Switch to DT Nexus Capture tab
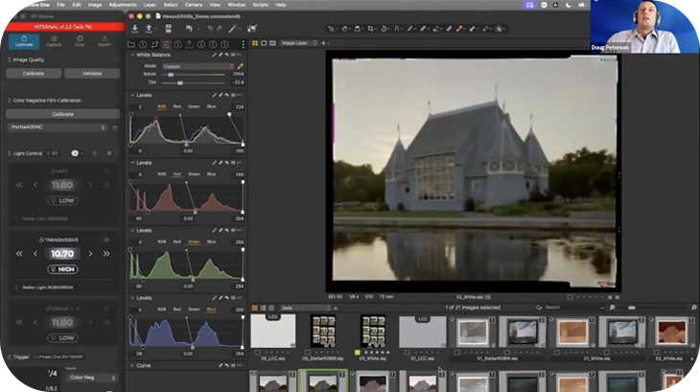This screenshot has height=392, width=700. [x=54, y=41]
